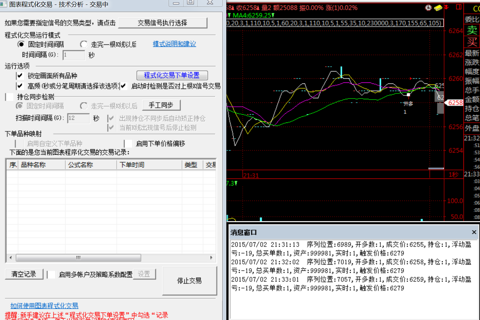Click the 序 column header
This screenshot has width=480, height=320.
click(x=13, y=165)
